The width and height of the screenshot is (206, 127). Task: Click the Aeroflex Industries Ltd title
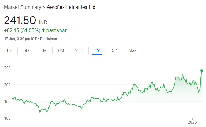71,7
